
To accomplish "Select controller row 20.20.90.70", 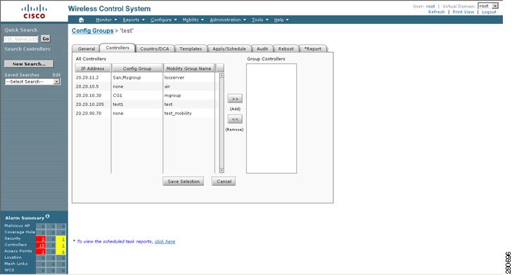I will pos(145,114).
